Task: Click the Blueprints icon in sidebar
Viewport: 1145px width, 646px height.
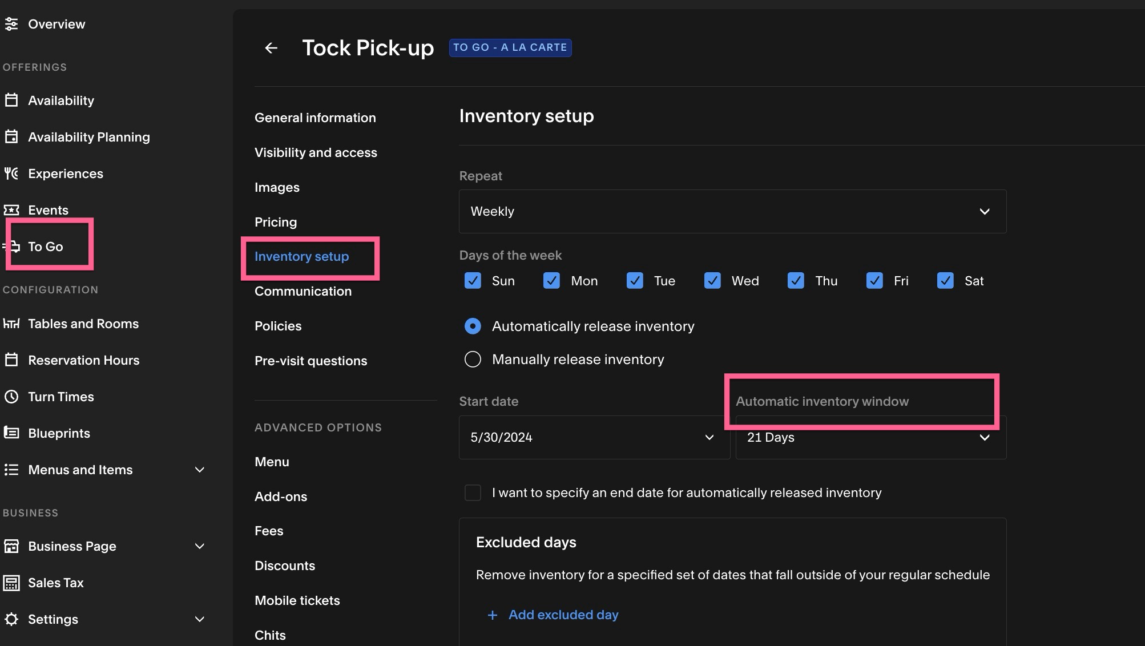Action: click(x=11, y=433)
